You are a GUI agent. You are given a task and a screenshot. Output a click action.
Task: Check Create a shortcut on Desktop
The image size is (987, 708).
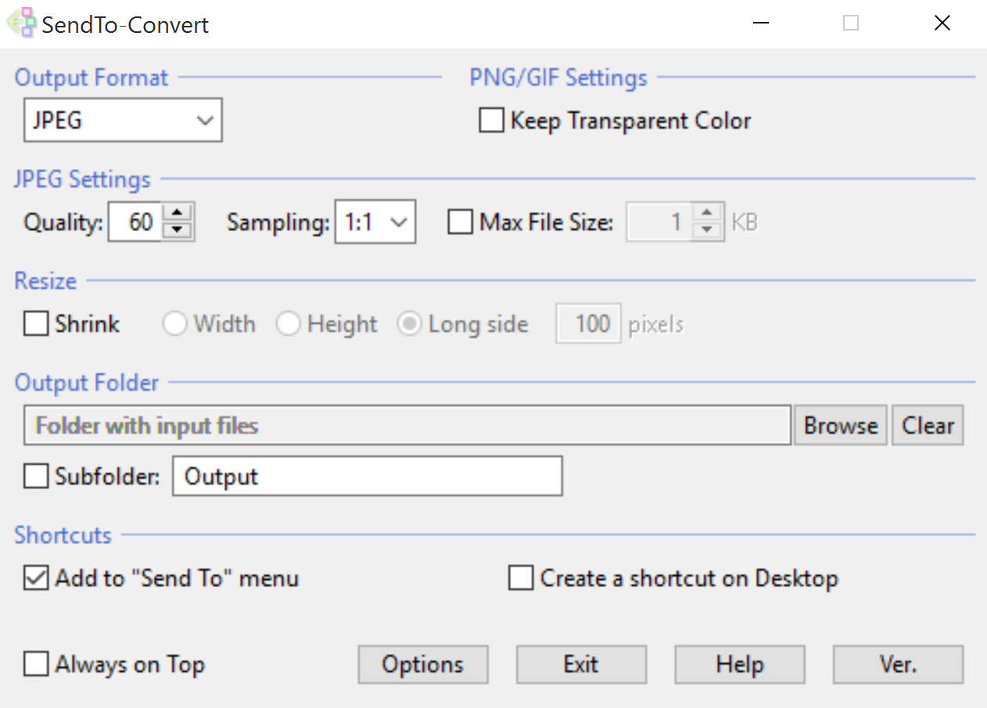point(521,578)
